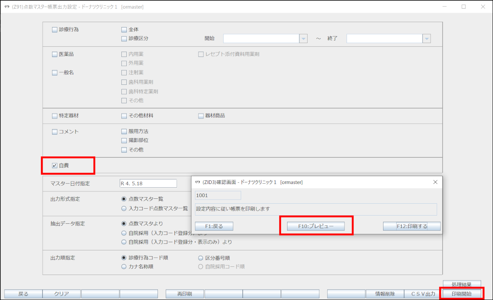Click F1:戻る in confirmation dialog
This screenshot has height=300, width=493.
214,226
